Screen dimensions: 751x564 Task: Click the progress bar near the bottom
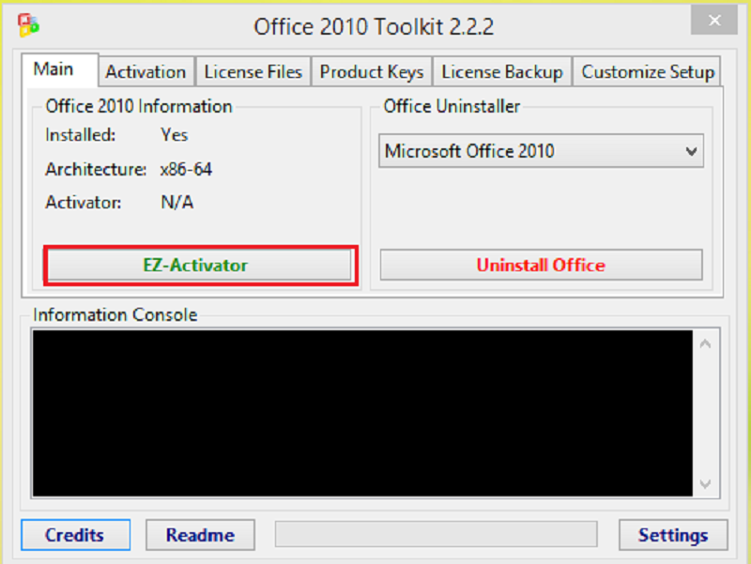tap(436, 535)
